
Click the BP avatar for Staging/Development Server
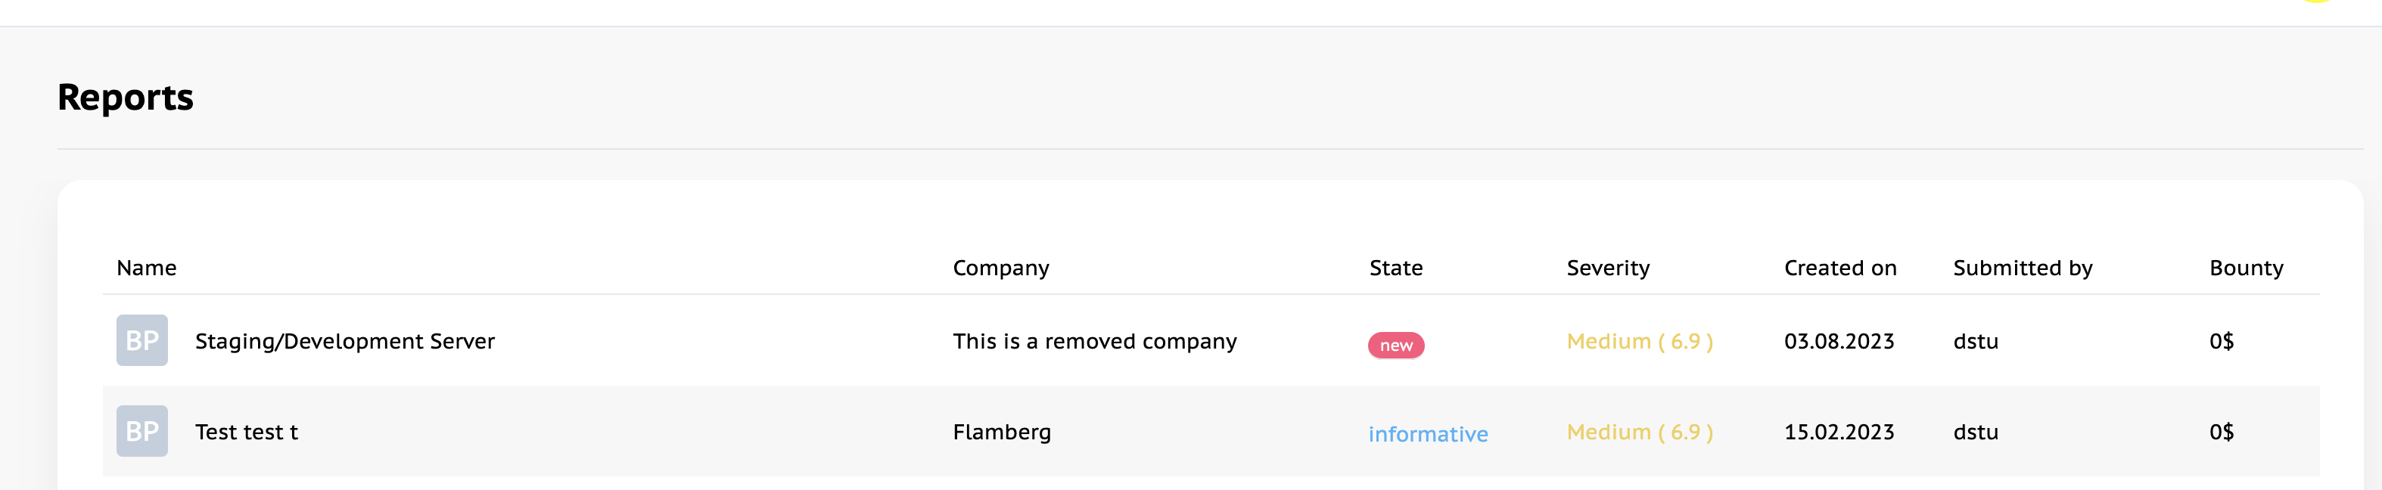141,340
